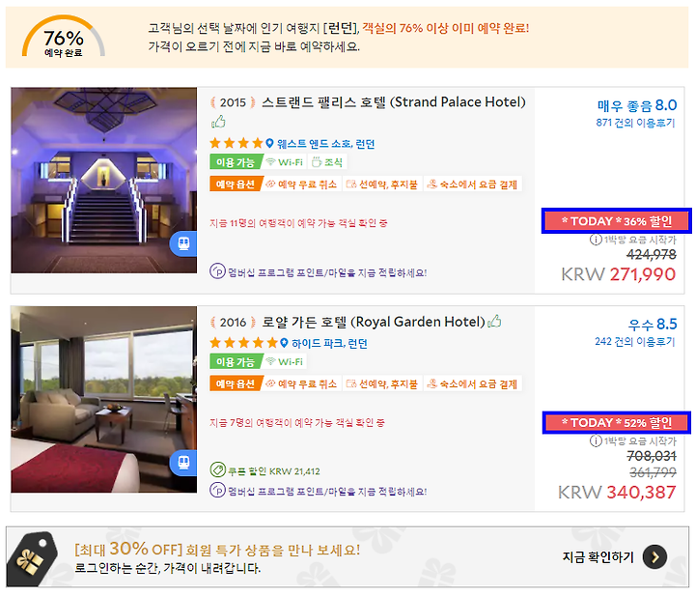Click coupon discount icon KRW 21,412
695x596 pixels.
click(x=217, y=469)
